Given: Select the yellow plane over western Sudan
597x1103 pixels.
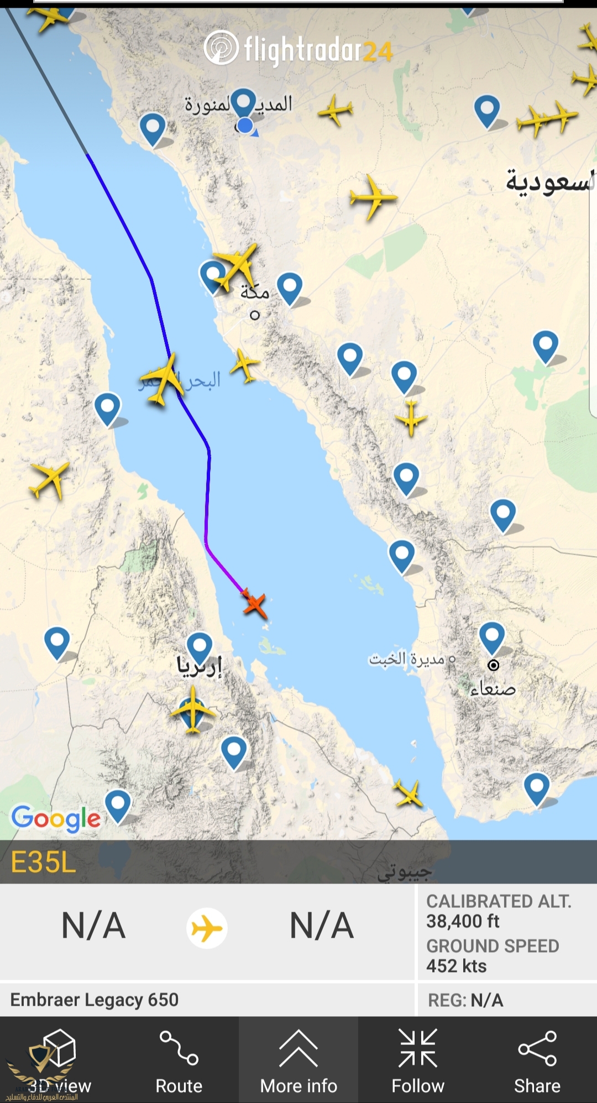Looking at the screenshot, I should (x=50, y=480).
